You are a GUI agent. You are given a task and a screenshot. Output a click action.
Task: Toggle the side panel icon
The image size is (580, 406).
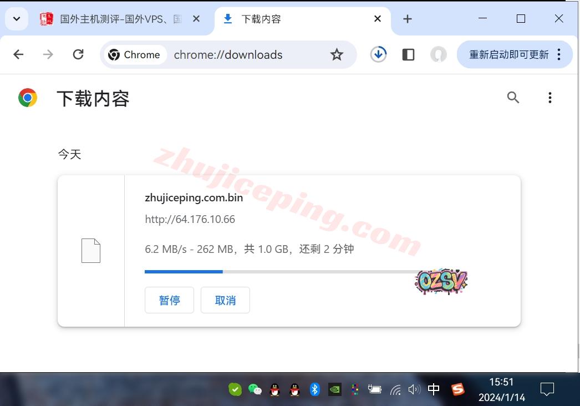(x=408, y=54)
